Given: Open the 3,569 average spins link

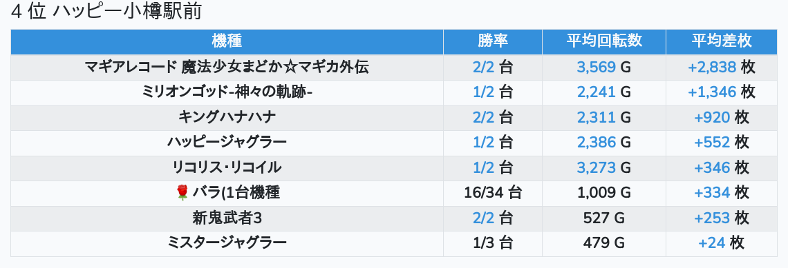Looking at the screenshot, I should pyautogui.click(x=596, y=67).
